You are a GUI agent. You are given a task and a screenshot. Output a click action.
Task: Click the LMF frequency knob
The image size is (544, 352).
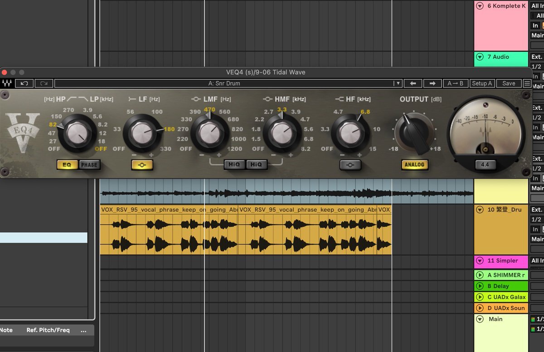[x=209, y=133]
